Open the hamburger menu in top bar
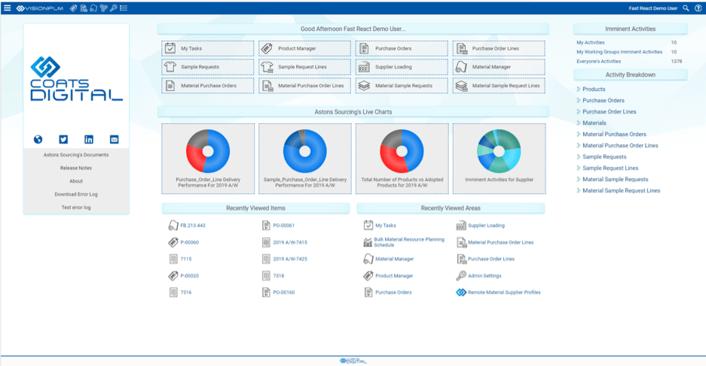Image resolution: width=706 pixels, height=366 pixels. pos(8,8)
